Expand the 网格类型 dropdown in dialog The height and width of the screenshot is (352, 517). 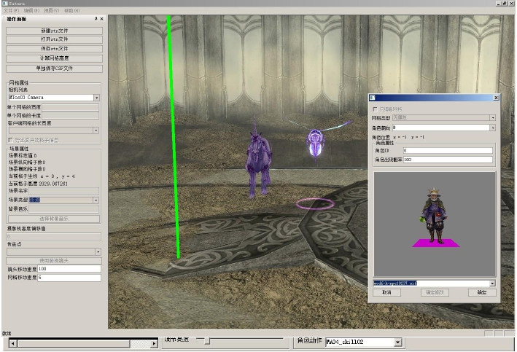pyautogui.click(x=493, y=117)
